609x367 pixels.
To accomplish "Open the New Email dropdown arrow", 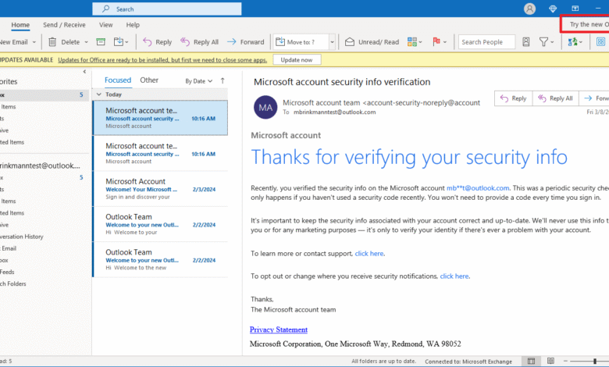I will tap(34, 42).
